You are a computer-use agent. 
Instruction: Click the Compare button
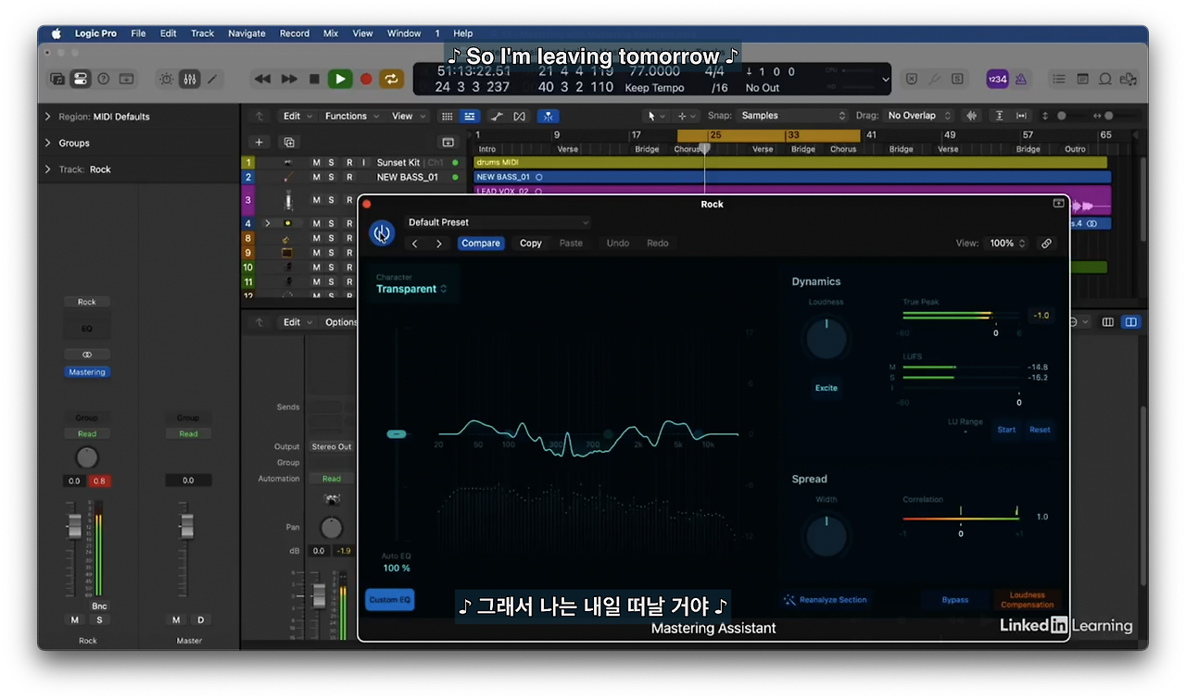pos(481,244)
